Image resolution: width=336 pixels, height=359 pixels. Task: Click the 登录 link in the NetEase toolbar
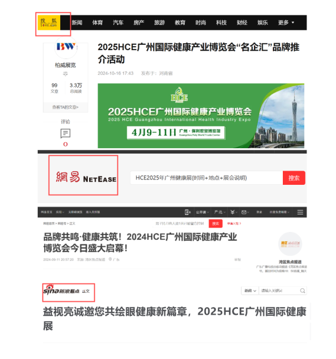coord(259,212)
